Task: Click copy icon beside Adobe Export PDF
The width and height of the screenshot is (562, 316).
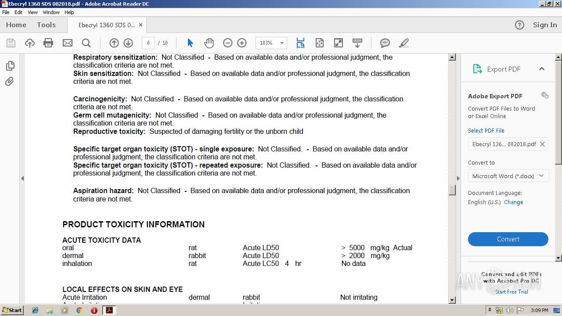Action: tap(545, 95)
